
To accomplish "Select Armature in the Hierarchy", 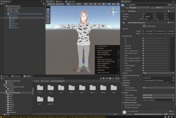I will (x=14, y=16).
